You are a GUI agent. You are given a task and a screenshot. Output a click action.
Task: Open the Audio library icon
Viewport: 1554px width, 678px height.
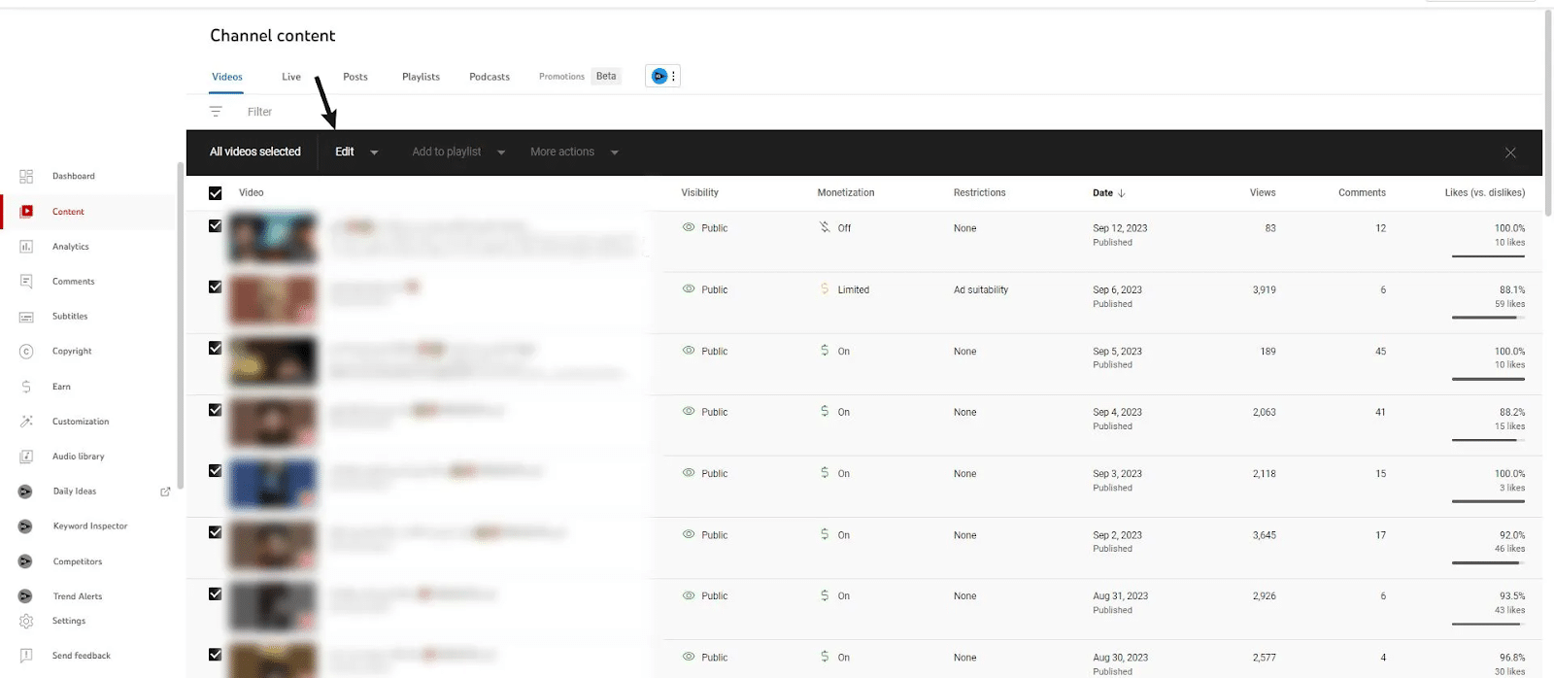26,457
